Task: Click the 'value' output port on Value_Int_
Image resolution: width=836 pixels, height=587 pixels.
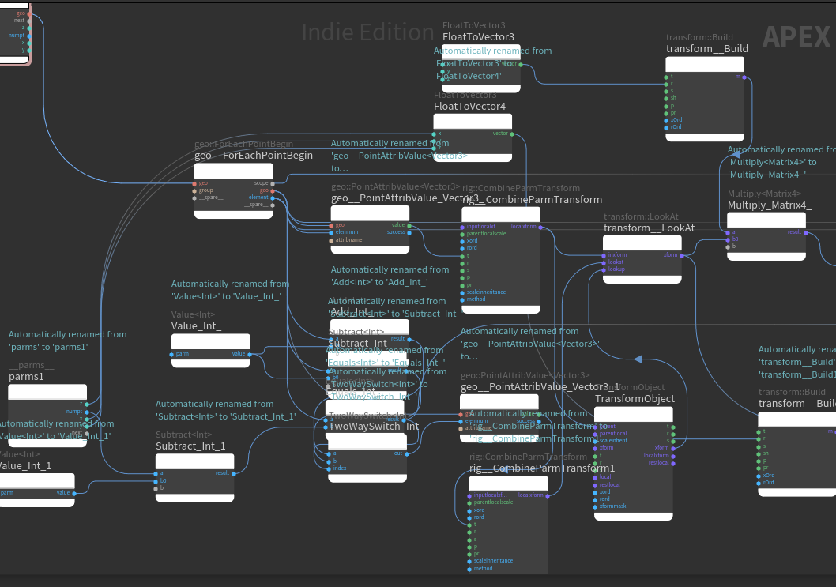Action: [x=250, y=354]
